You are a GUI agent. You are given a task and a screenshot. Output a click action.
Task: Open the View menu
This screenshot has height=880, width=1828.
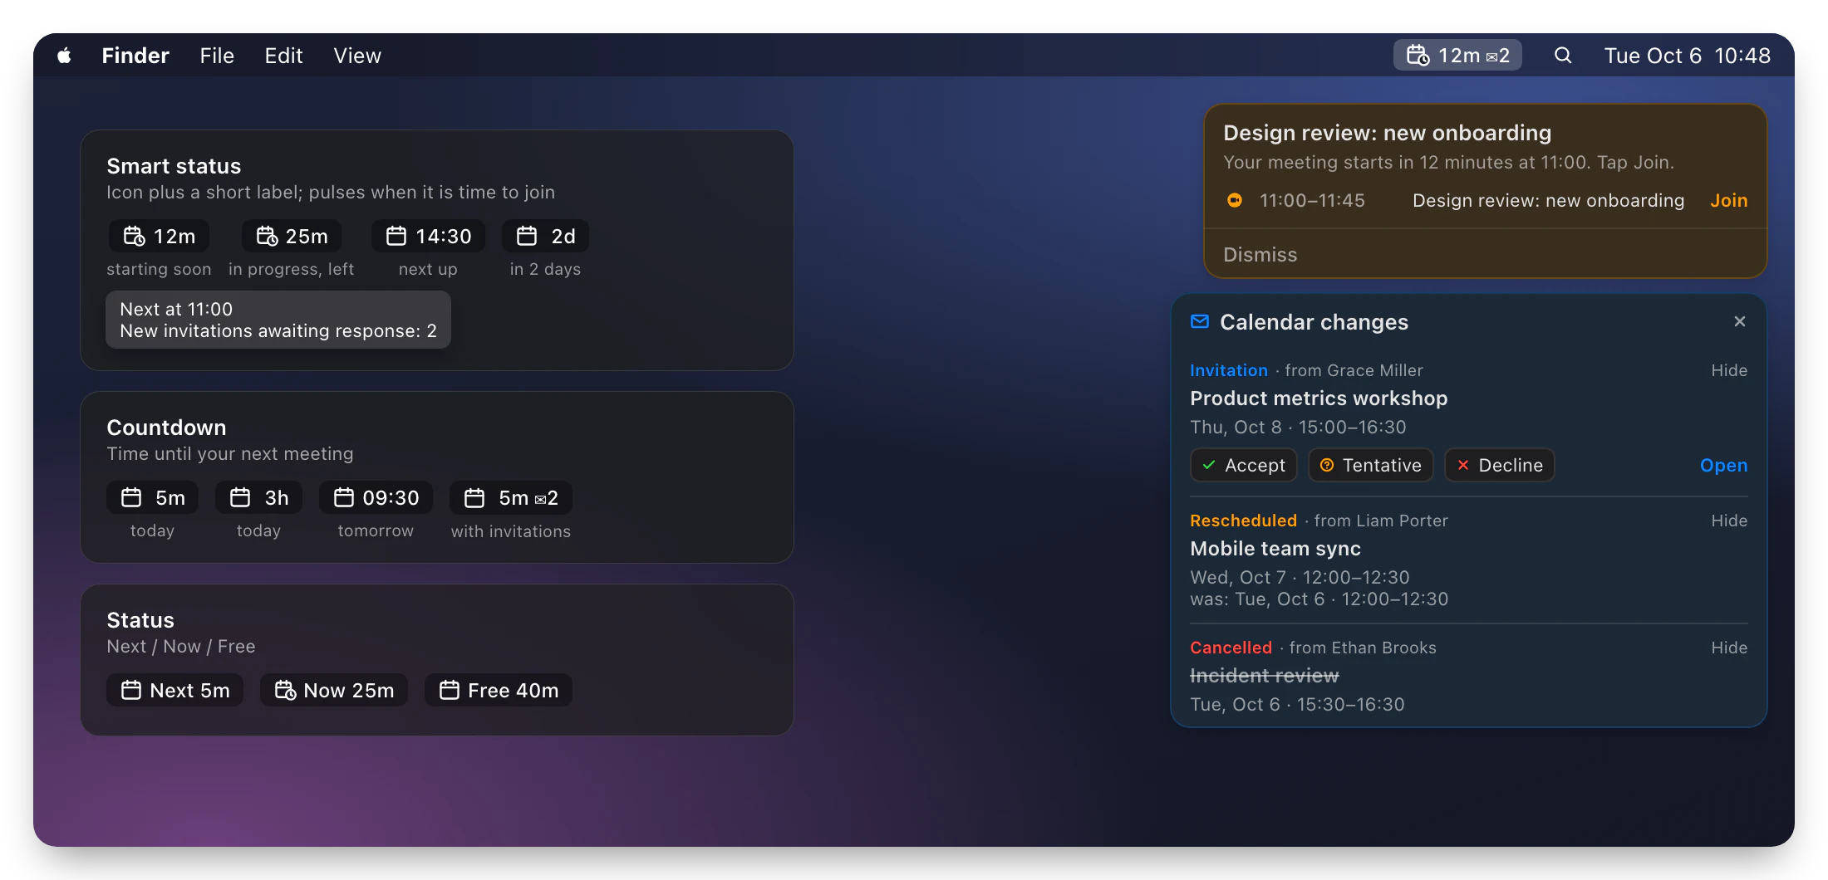tap(357, 56)
